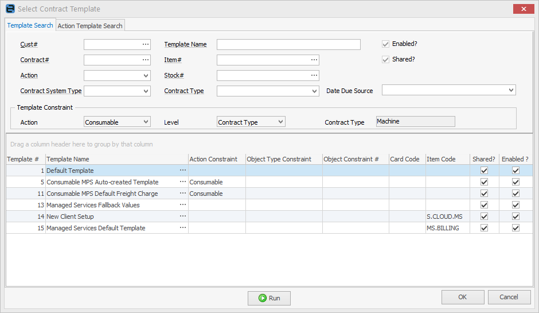Select the Default Template row name
The height and width of the screenshot is (313, 539).
coord(70,171)
